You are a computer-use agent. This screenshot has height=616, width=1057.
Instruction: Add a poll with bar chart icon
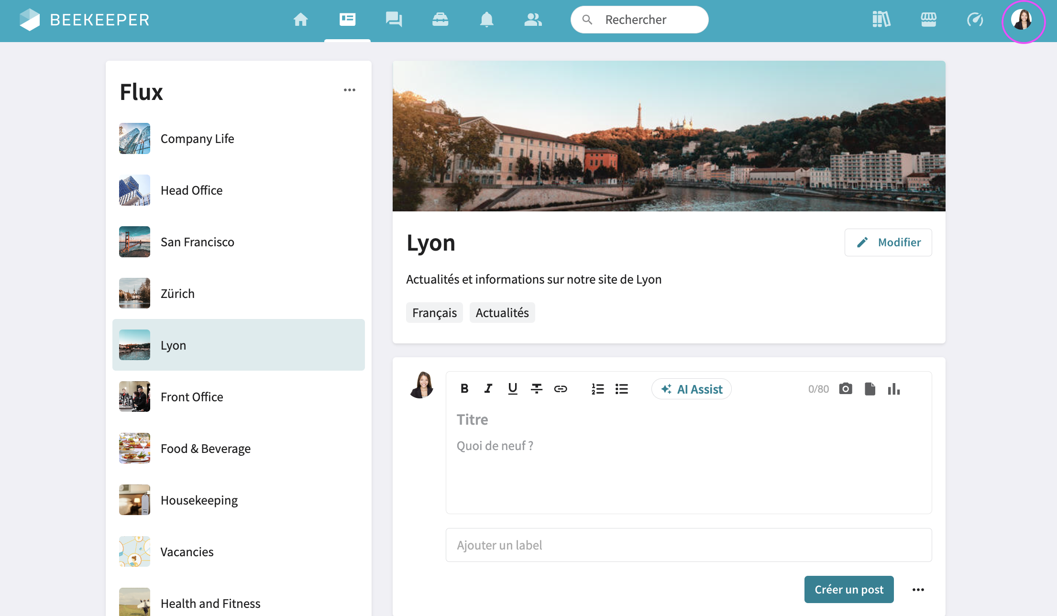point(894,389)
